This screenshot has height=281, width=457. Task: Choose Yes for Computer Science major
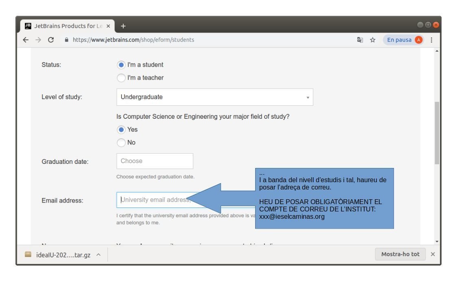(x=121, y=130)
